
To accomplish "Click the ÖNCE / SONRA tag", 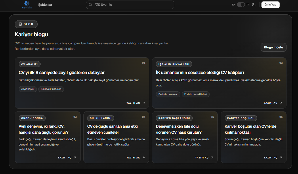I will pos(32,118).
